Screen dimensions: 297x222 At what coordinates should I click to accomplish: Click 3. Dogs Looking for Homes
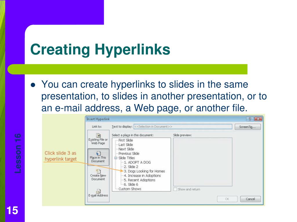[144, 171]
